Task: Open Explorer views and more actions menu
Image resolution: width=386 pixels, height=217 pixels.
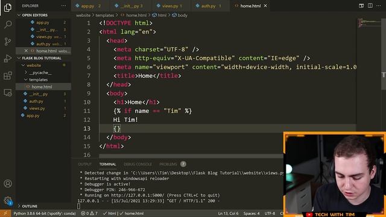Action: pos(63,5)
